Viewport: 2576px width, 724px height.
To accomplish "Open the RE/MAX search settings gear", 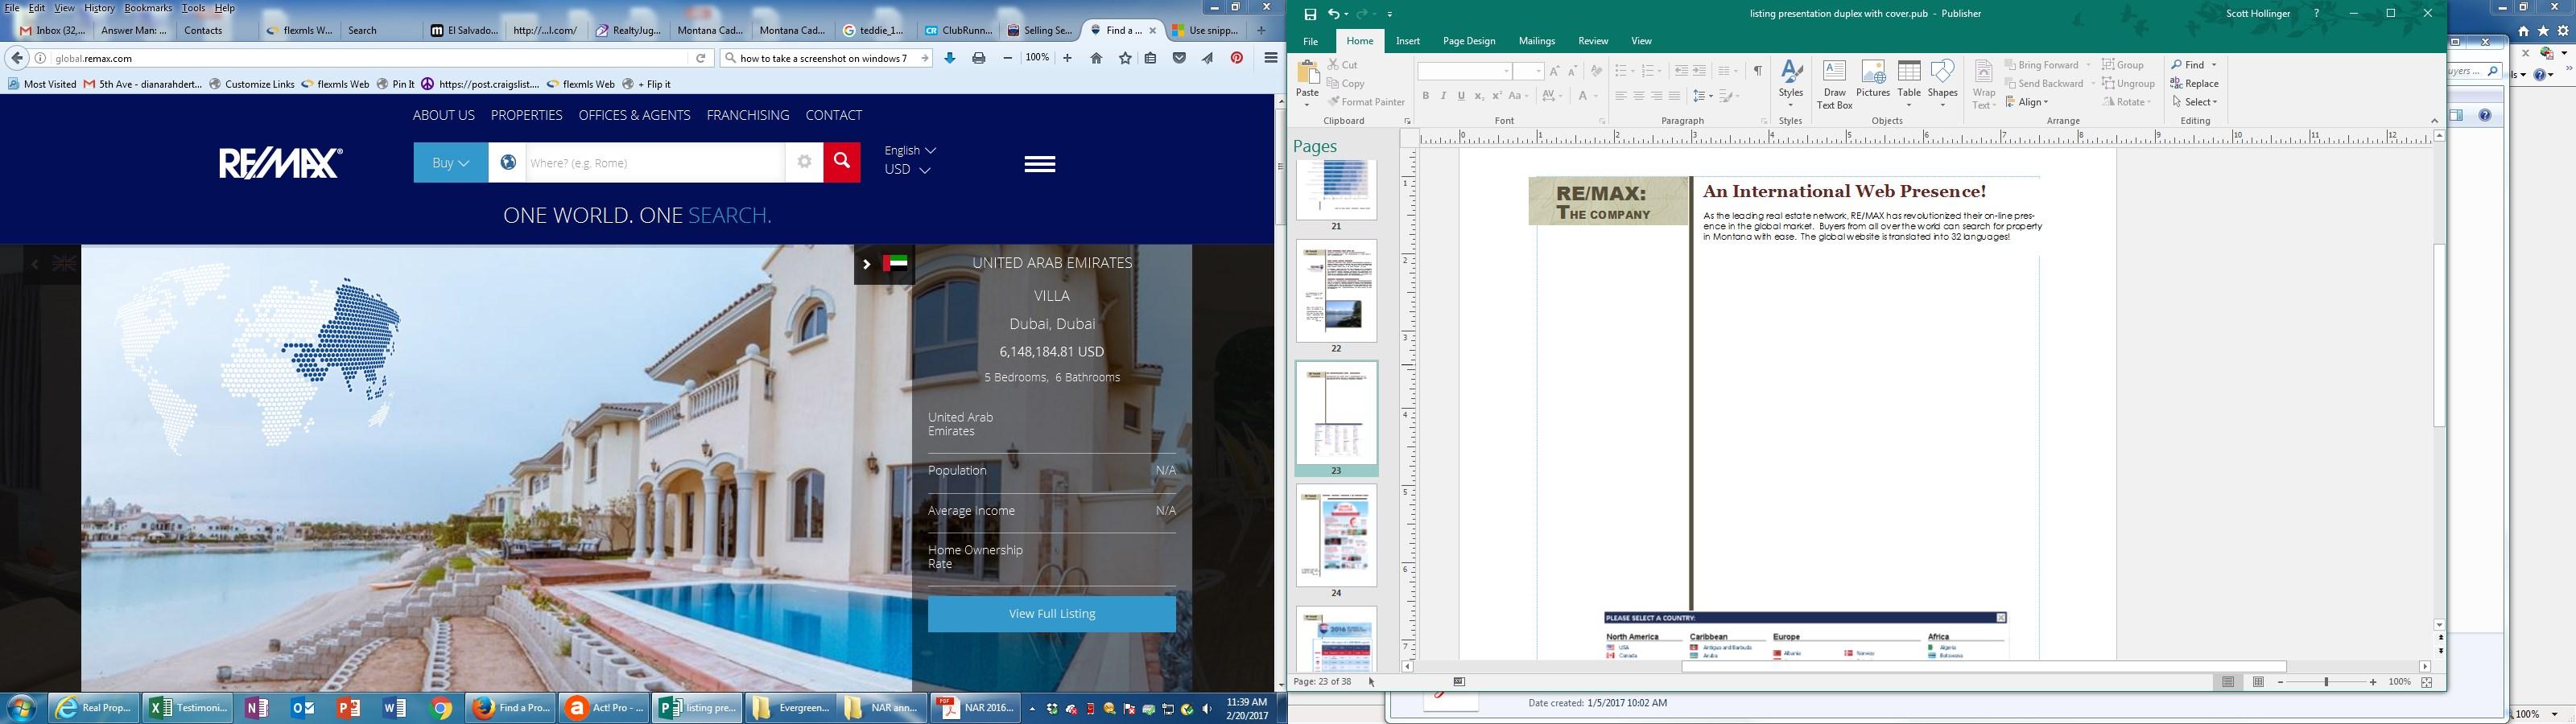I will click(x=804, y=162).
